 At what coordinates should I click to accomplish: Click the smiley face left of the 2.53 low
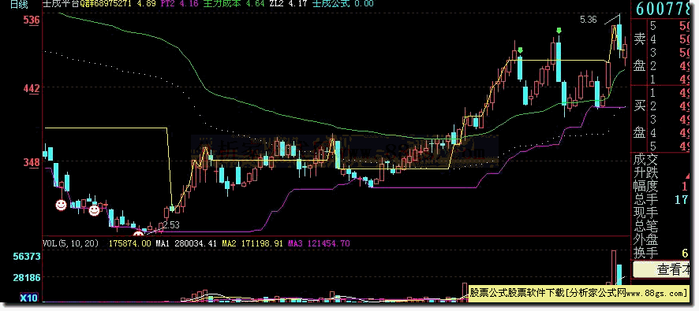(139, 234)
